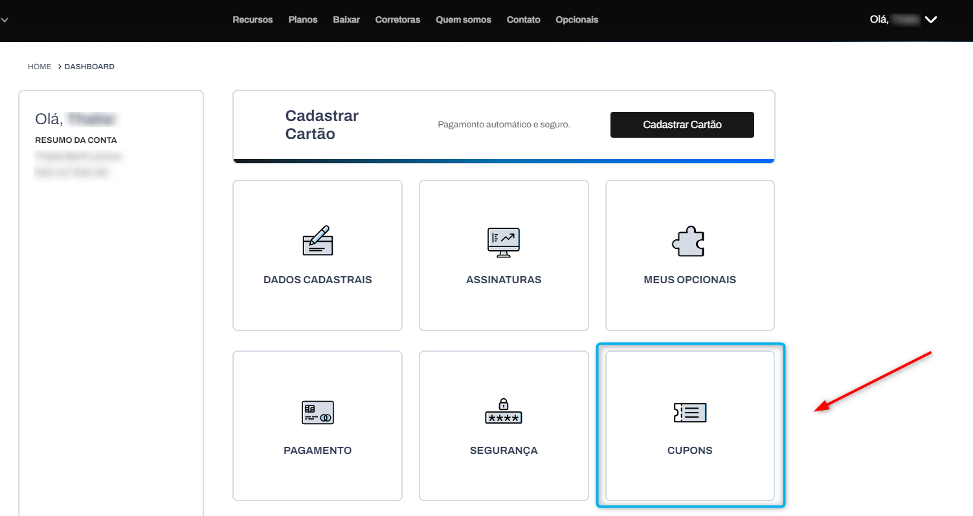This screenshot has width=973, height=516.
Task: Select Opcionais in the header menu
Action: [577, 20]
